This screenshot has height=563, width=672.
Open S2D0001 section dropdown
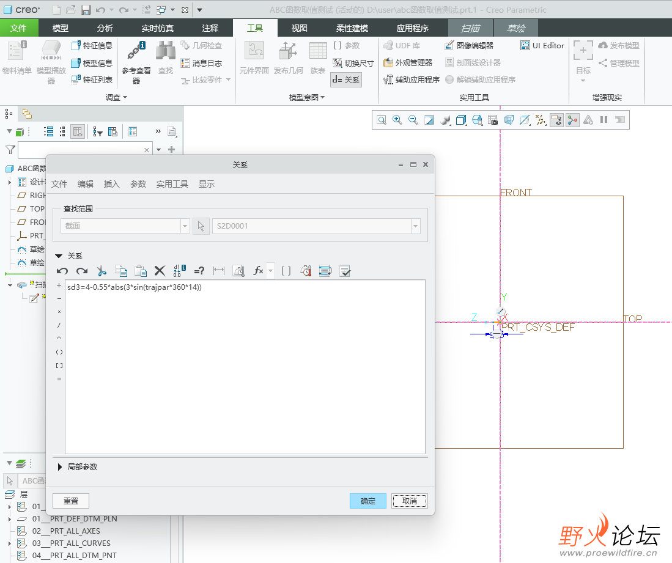point(415,226)
